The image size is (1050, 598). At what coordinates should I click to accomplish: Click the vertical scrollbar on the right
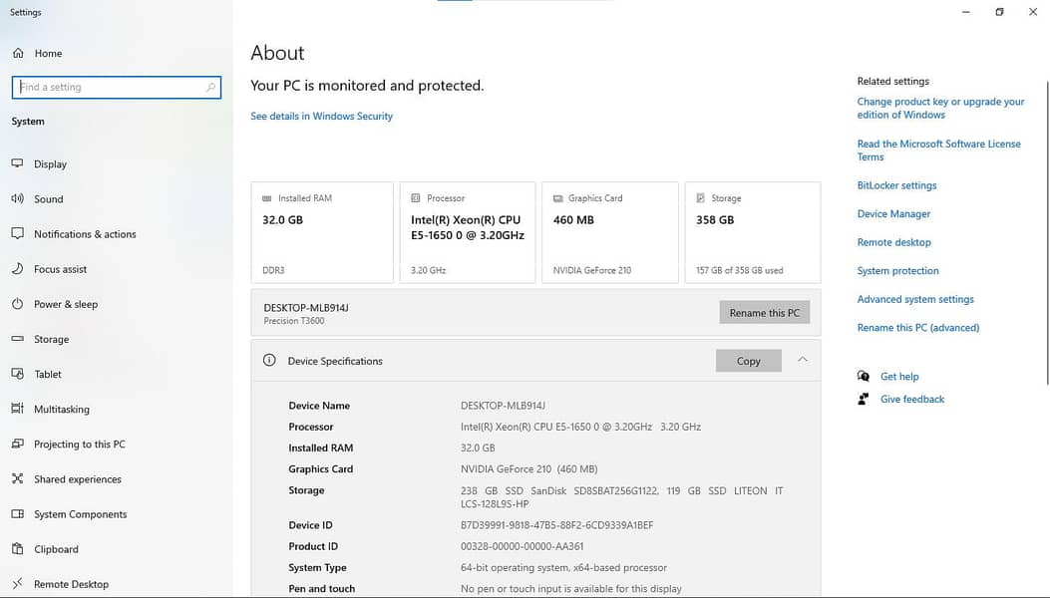1047,233
